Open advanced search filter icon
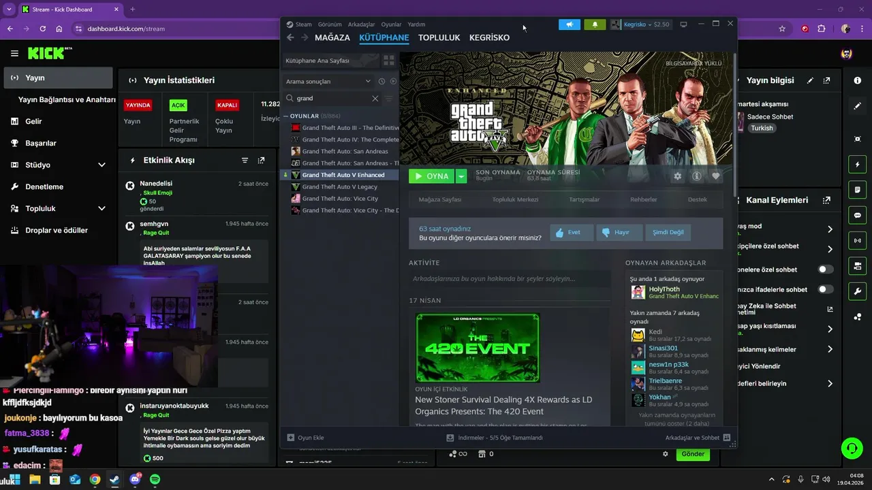Screen dimensions: 872x490 (x=390, y=98)
